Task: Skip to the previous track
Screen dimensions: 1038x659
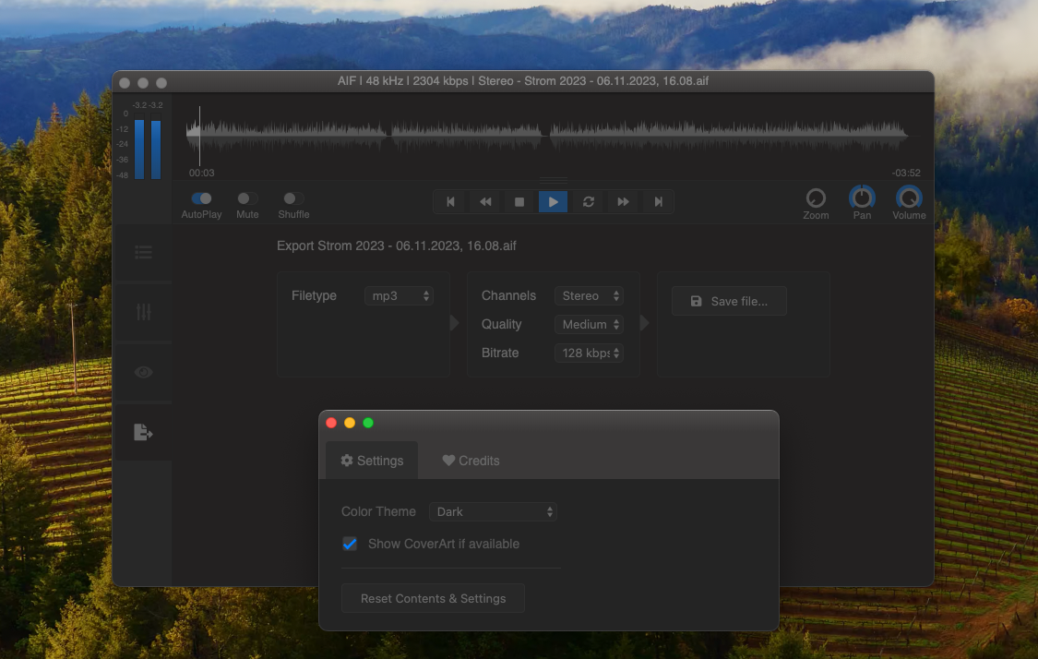Action: click(450, 201)
